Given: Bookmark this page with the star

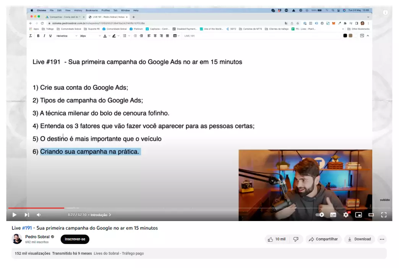Looking at the screenshot, I should pos(298,23).
